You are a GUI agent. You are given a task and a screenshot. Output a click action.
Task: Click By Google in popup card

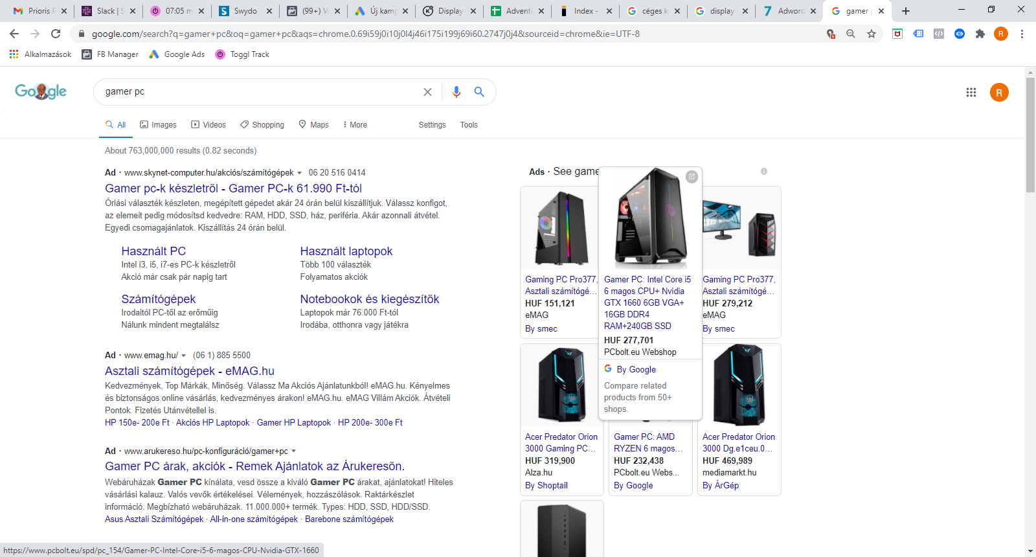(x=636, y=370)
